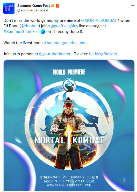Open the Summer Game Fest profile avatar
The height and width of the screenshot is (192, 137).
coord(9,8)
